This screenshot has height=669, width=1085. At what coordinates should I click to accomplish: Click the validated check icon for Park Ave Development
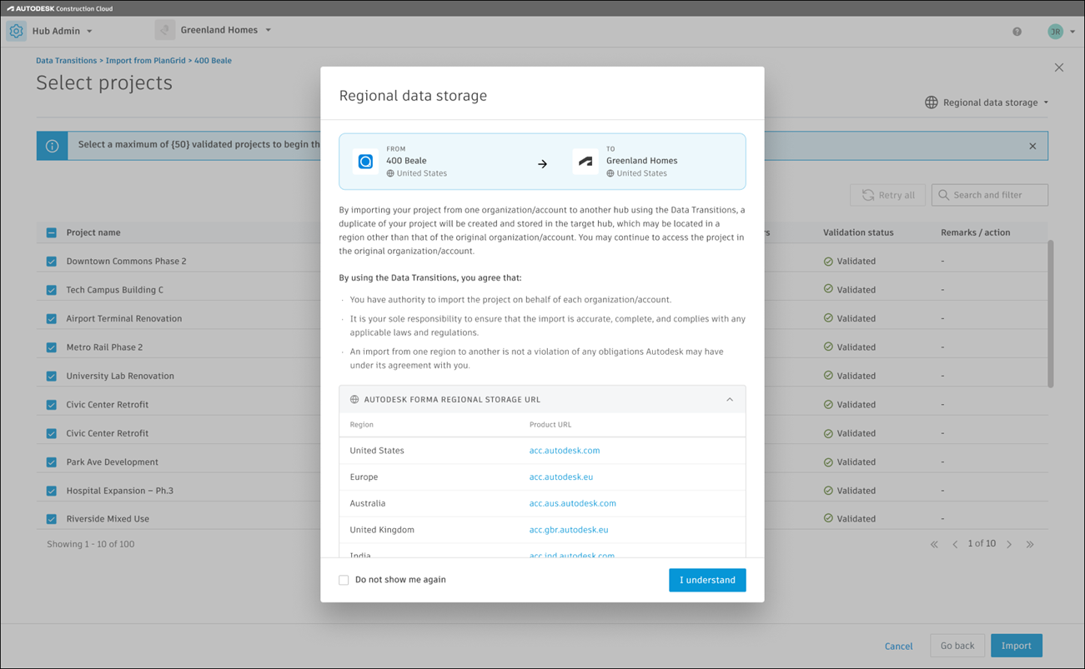point(828,462)
